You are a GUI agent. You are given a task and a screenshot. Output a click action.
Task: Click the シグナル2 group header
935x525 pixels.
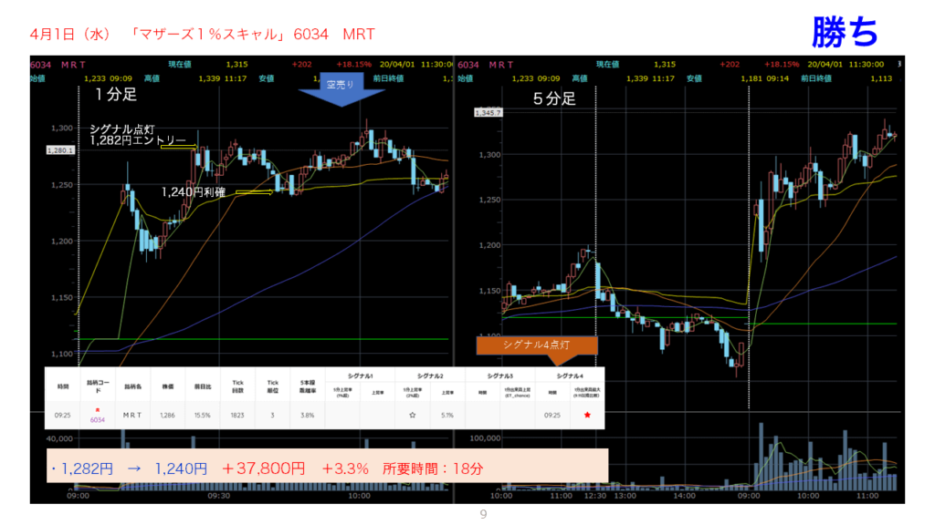pyautogui.click(x=430, y=376)
